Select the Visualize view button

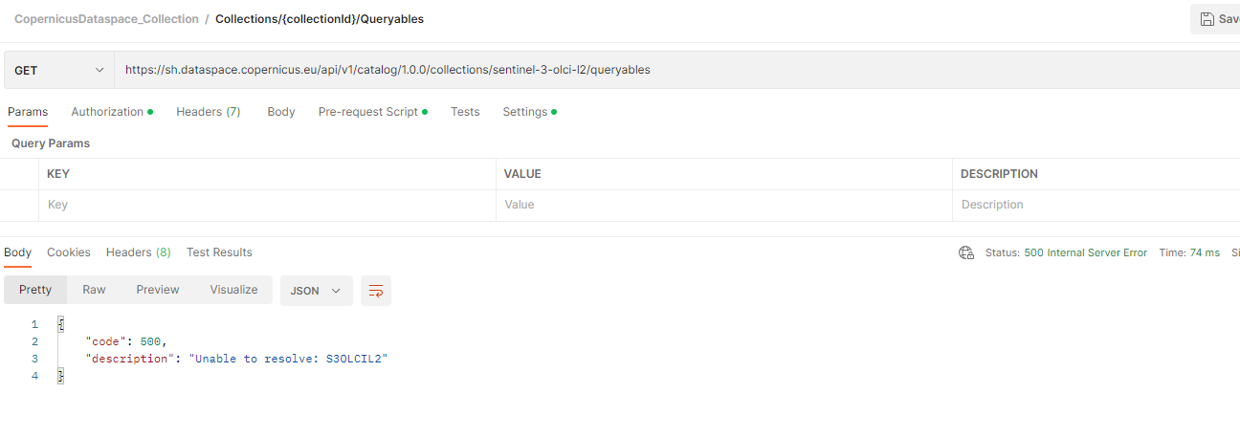point(233,290)
